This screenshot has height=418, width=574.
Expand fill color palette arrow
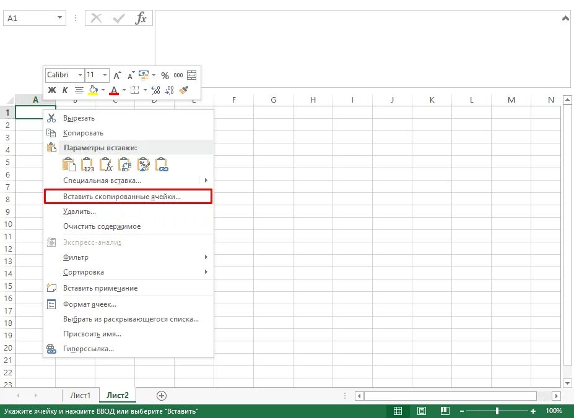tap(103, 90)
